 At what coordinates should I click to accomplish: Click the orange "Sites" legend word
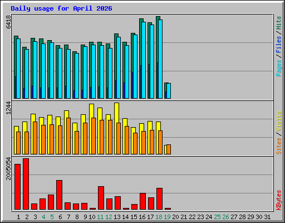click(278, 146)
